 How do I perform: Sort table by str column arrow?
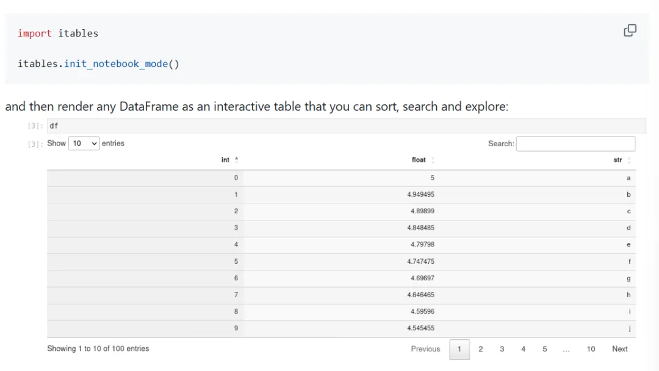(x=629, y=160)
